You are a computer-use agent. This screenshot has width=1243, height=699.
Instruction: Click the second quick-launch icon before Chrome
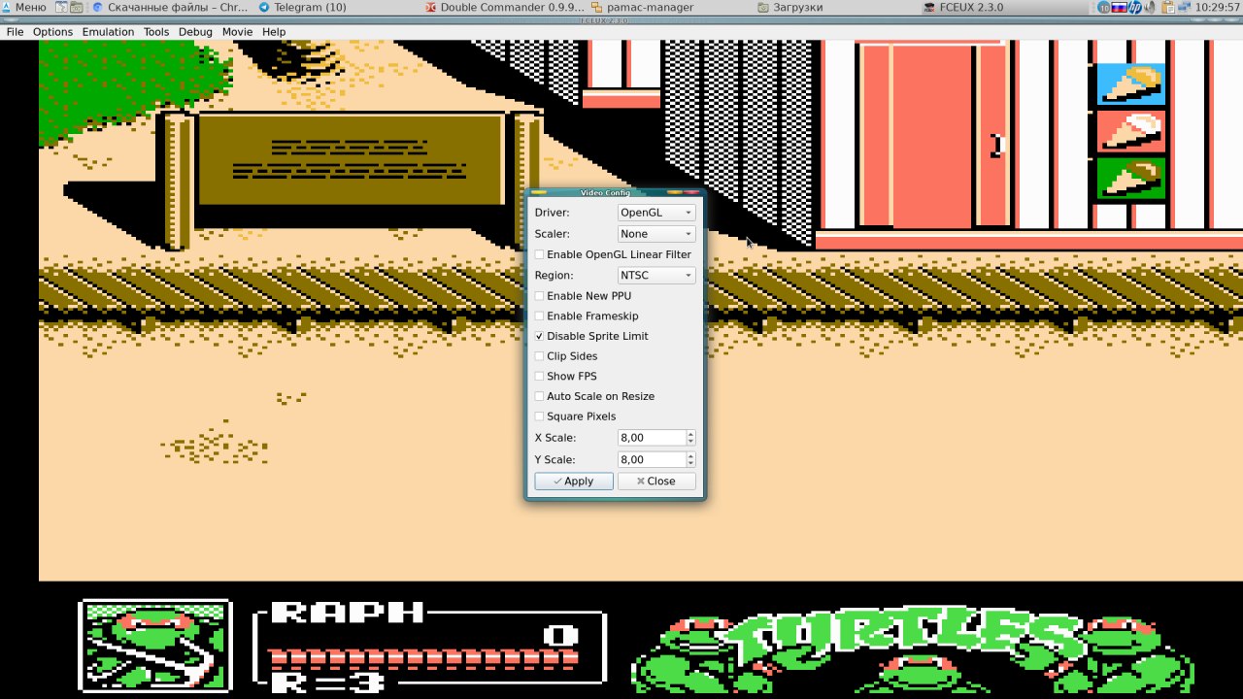click(x=77, y=7)
